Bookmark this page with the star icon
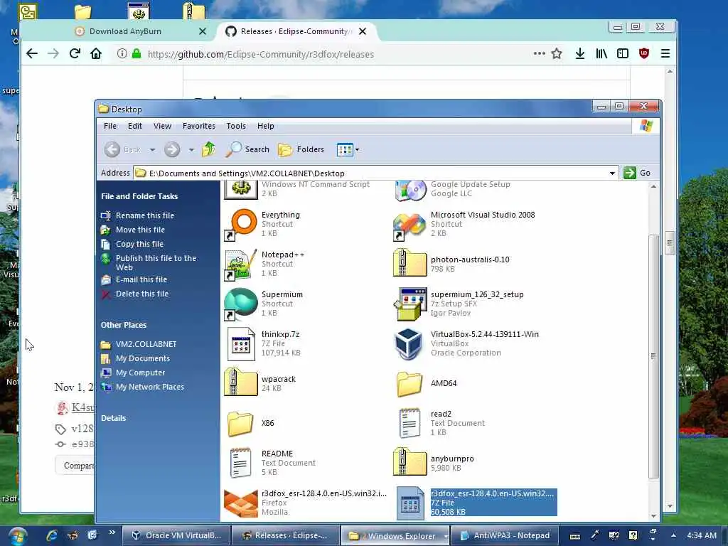This screenshot has width=728, height=546. coord(557,54)
